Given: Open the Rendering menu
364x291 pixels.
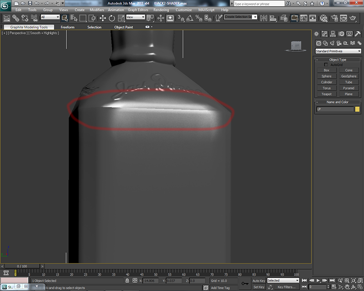Looking at the screenshot, I should click(x=162, y=10).
